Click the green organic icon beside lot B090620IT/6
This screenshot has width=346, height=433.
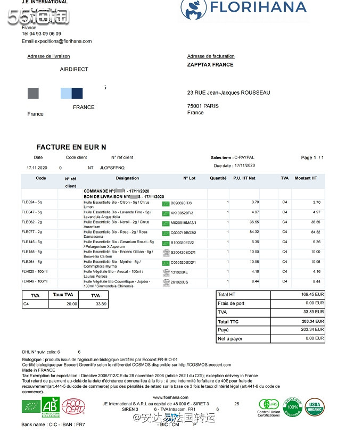pyautogui.click(x=166, y=203)
